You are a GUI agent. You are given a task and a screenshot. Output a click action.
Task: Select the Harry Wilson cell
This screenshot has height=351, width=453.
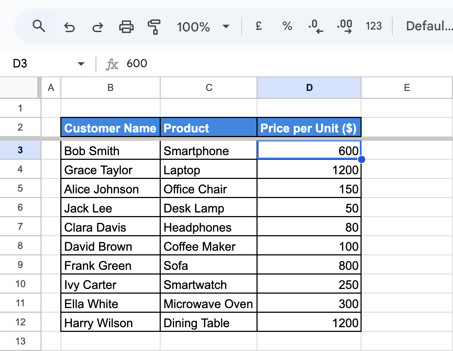tap(111, 322)
